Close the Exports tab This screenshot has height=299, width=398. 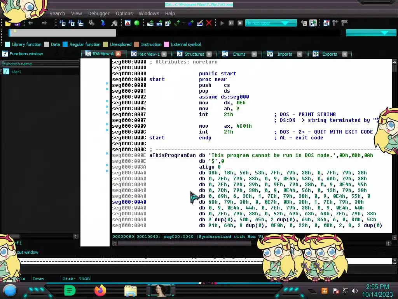click(344, 54)
